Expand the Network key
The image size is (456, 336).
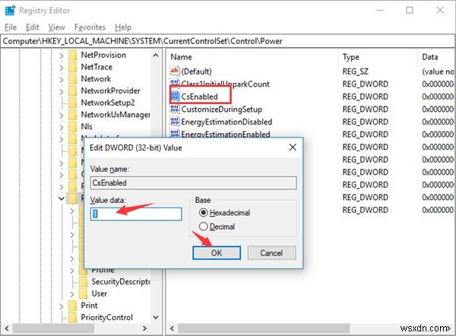click(62, 79)
